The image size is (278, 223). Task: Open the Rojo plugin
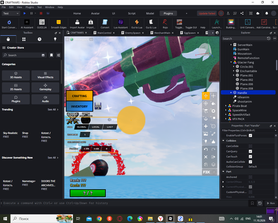coord(165,24)
